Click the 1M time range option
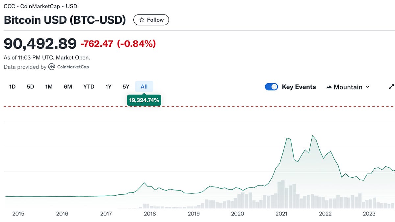This screenshot has width=395, height=222. 49,86
